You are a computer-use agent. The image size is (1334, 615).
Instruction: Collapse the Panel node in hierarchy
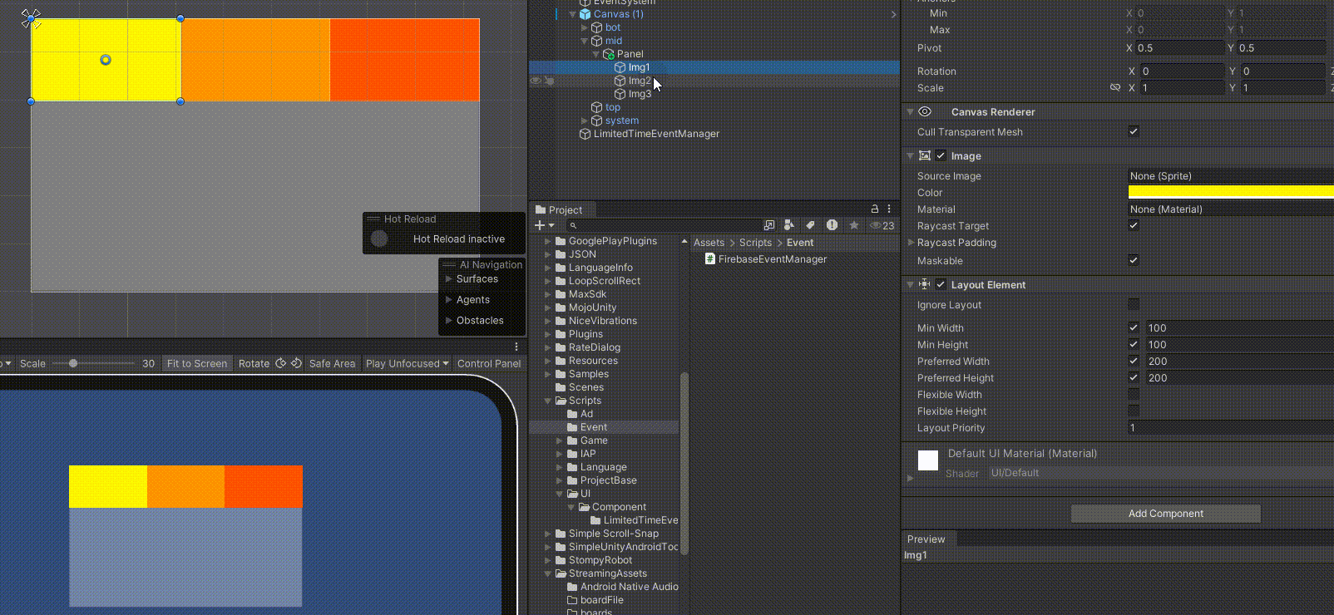(595, 54)
